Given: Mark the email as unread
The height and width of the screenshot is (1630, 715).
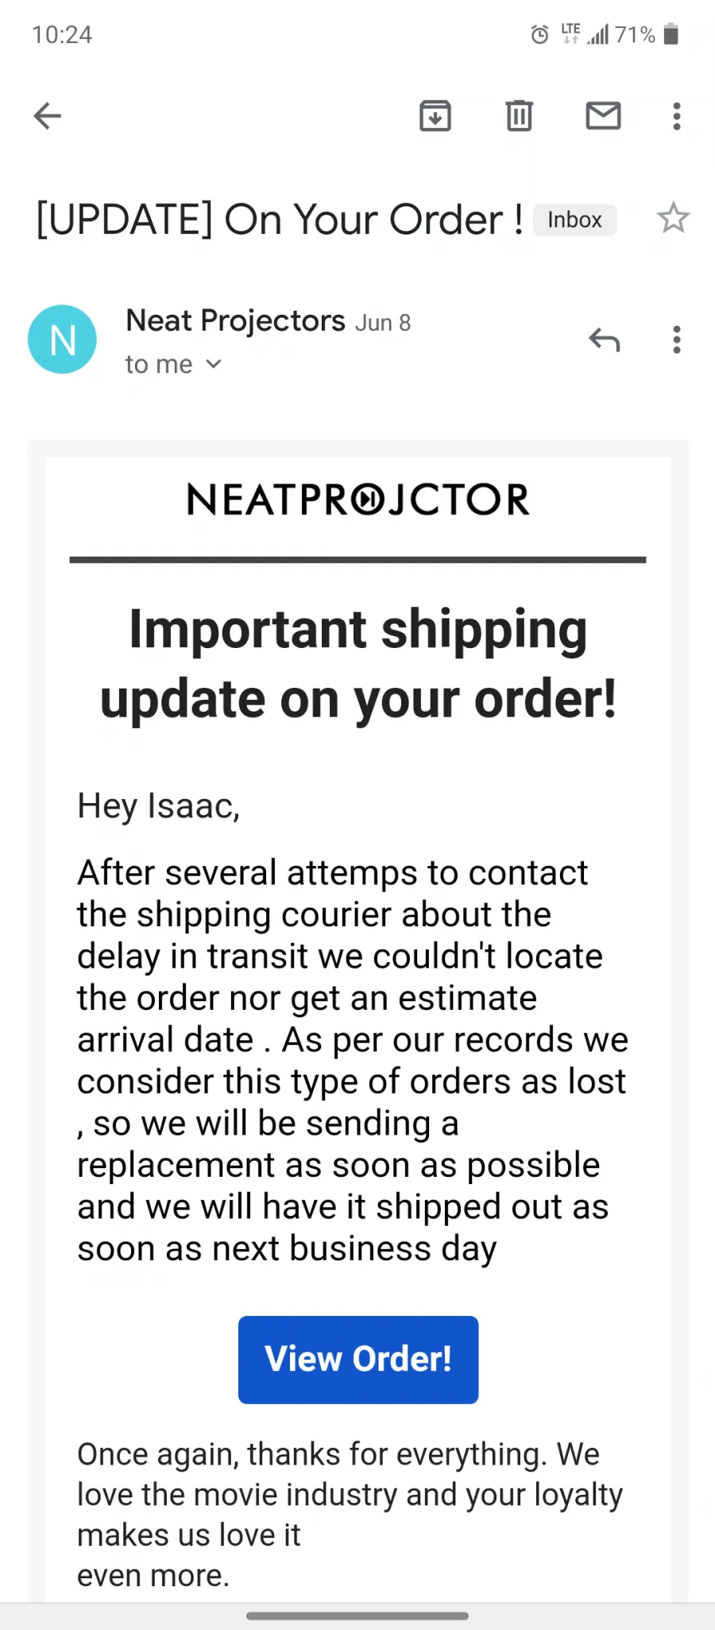Looking at the screenshot, I should (x=603, y=116).
